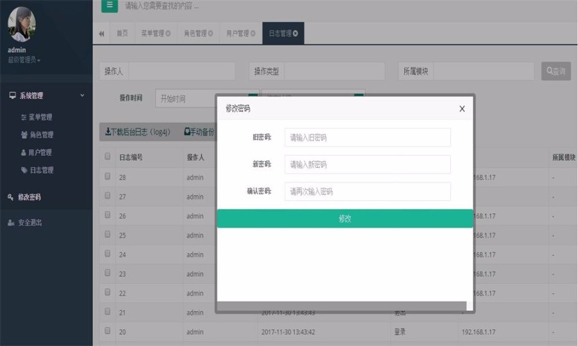Open the 超级管理员 user dropdown

coord(24,60)
